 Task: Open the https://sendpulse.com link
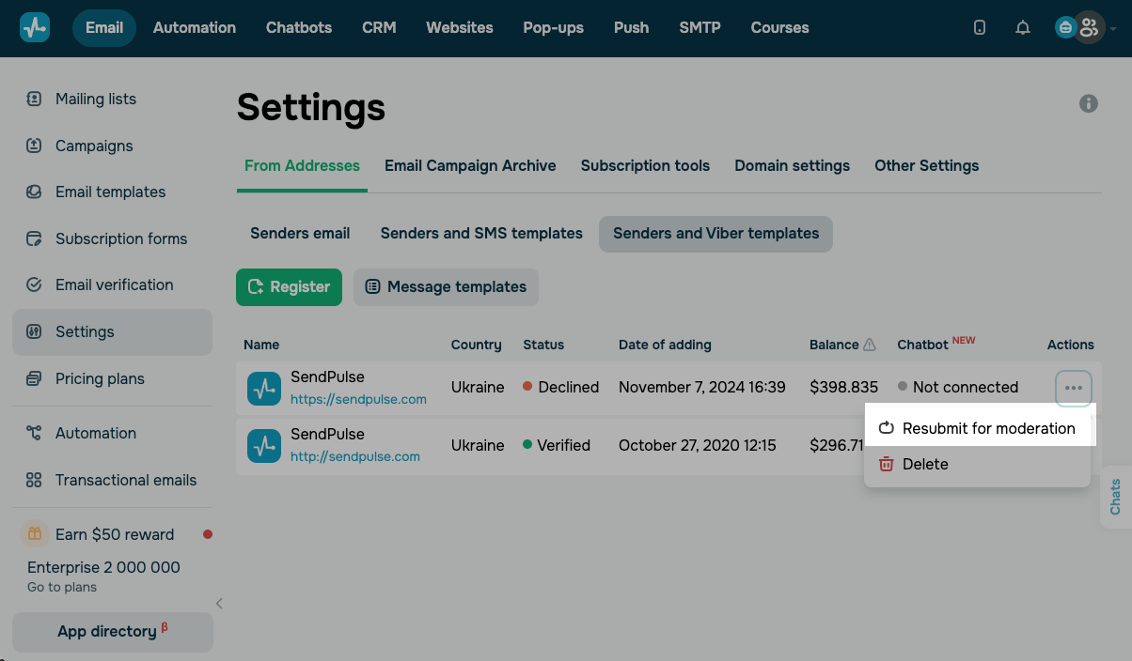click(358, 399)
